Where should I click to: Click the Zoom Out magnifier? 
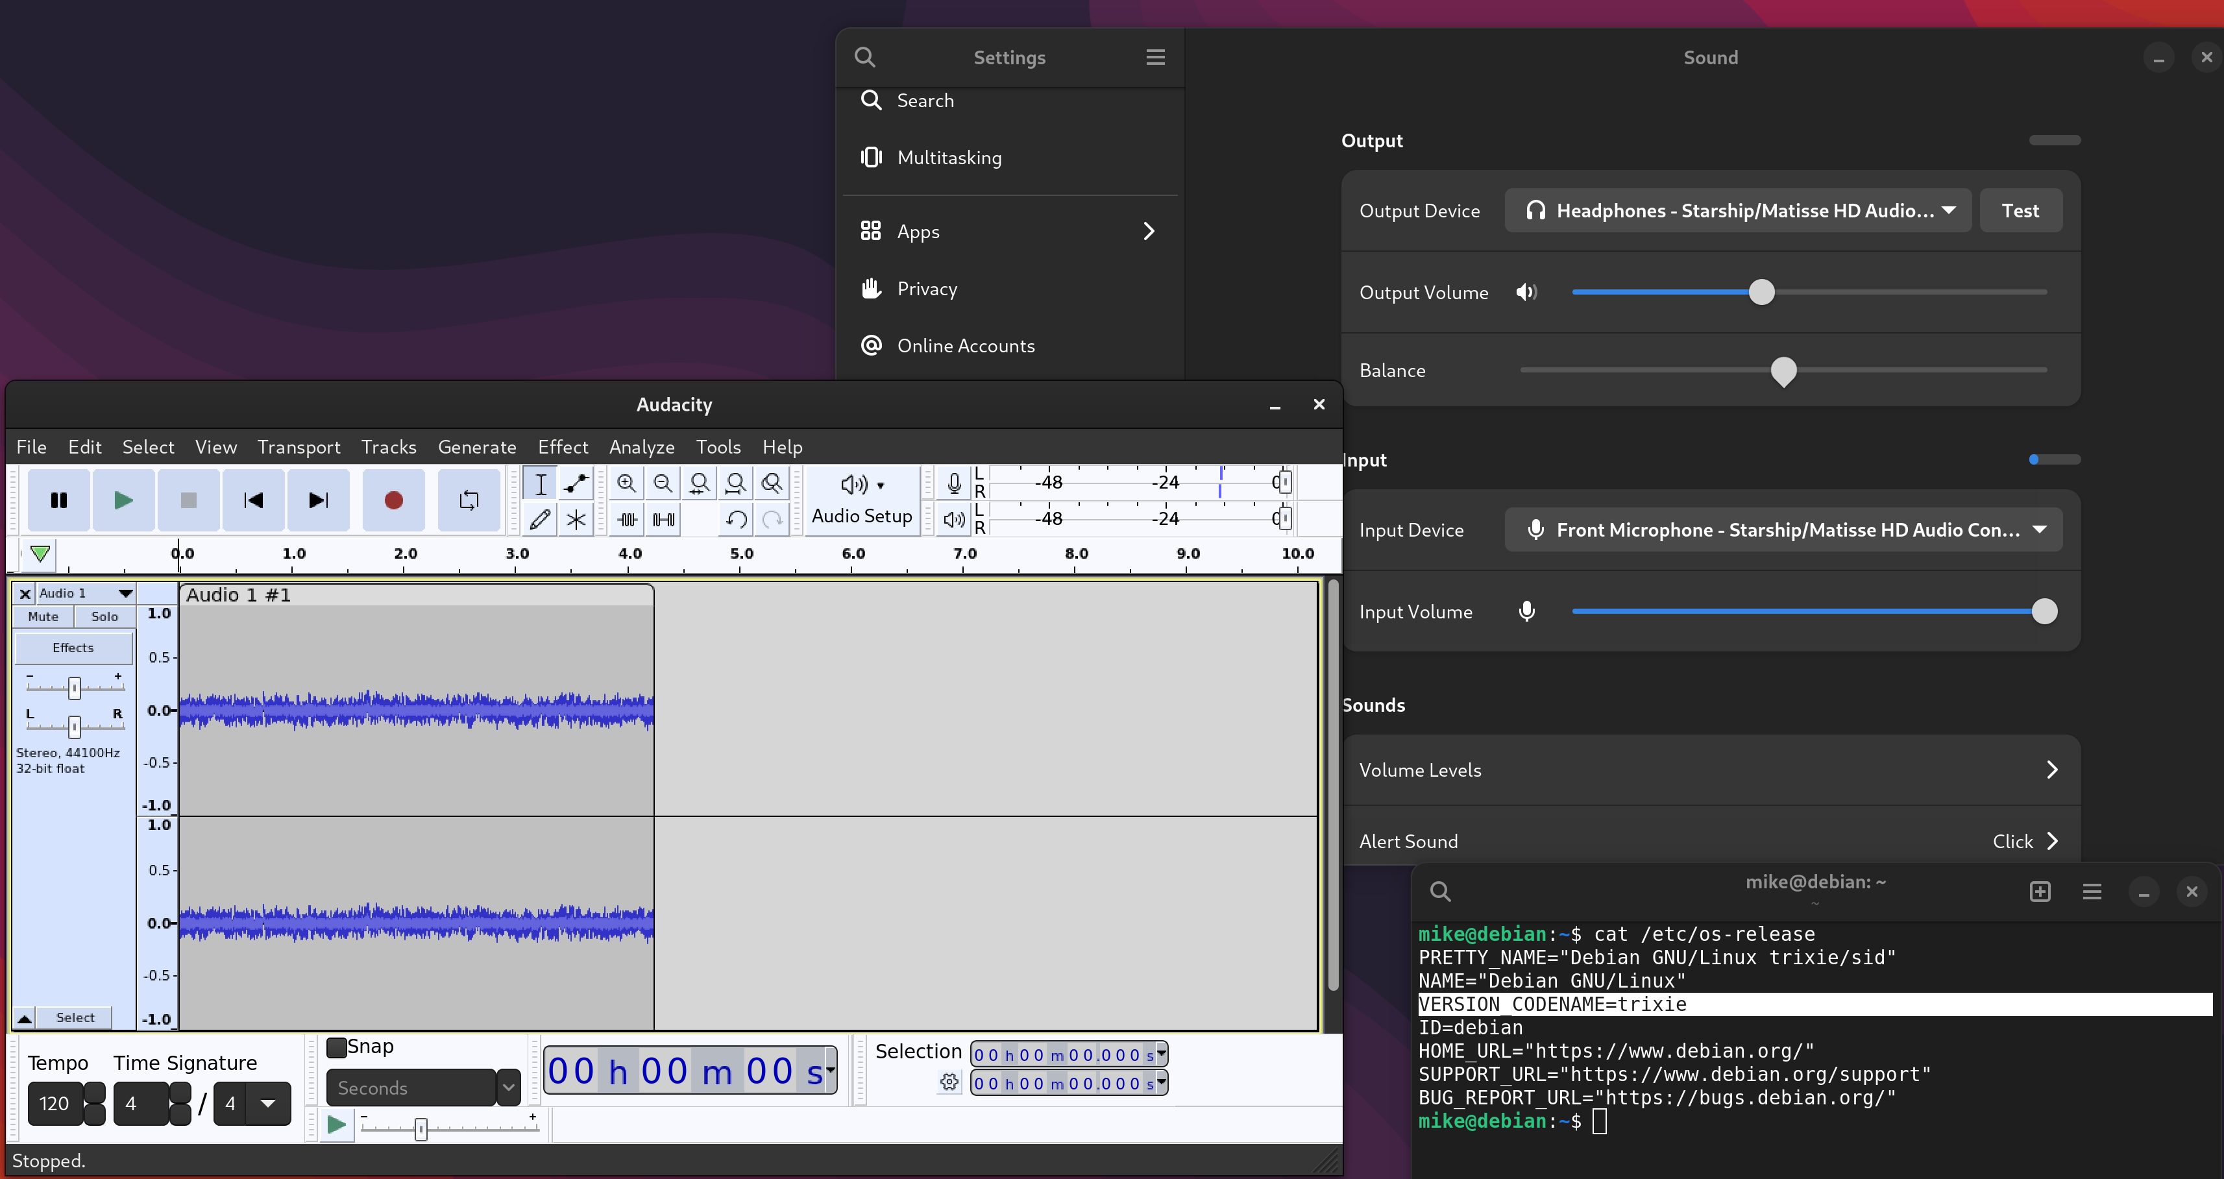[663, 484]
